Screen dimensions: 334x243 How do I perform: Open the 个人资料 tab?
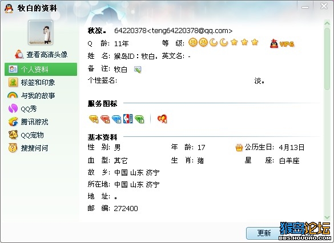click(41, 69)
